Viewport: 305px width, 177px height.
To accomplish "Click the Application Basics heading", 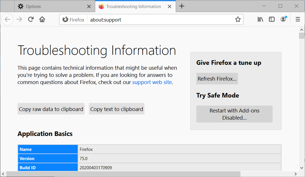I will 45,134.
